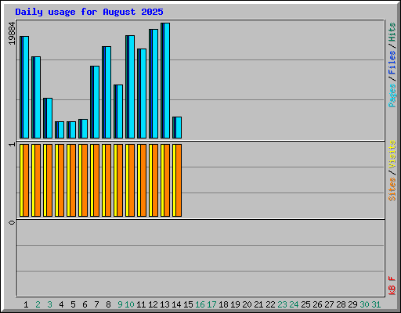This screenshot has width=401, height=313.
Task: Click green day label 9 on x-axis
Action: [120, 304]
